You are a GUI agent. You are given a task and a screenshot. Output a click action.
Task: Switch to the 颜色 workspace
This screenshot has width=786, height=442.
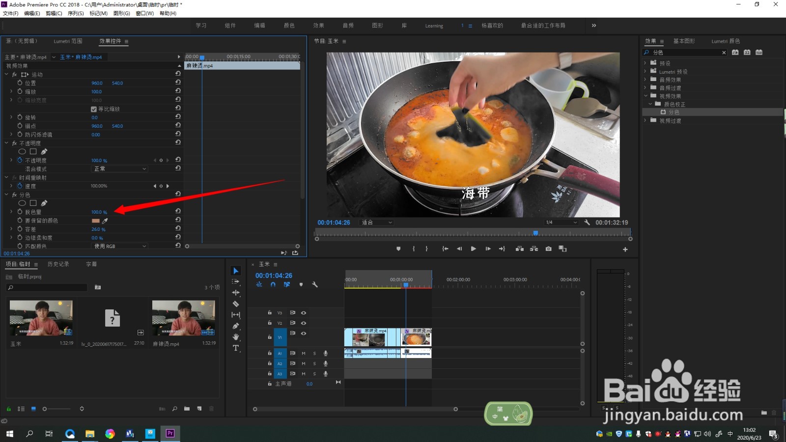[x=289, y=26]
